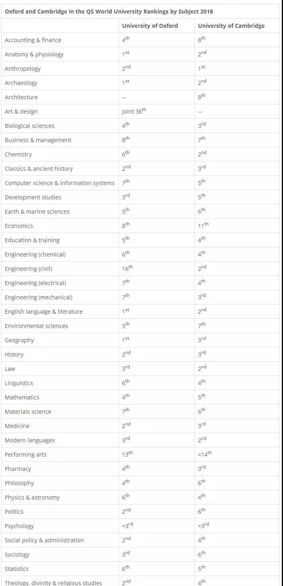Click the Joint 36th ranking cell
This screenshot has width=283, height=586.
point(134,111)
